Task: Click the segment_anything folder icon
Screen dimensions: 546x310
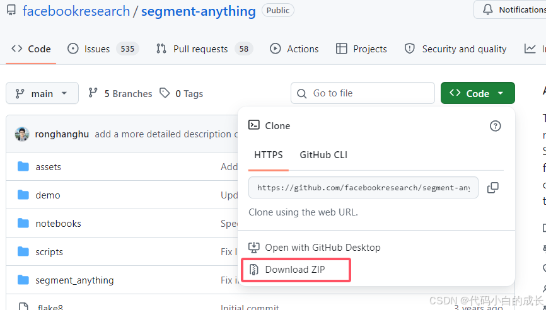Action: pos(23,279)
